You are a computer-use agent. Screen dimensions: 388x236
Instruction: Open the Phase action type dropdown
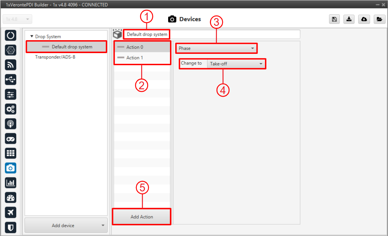pyautogui.click(x=216, y=48)
